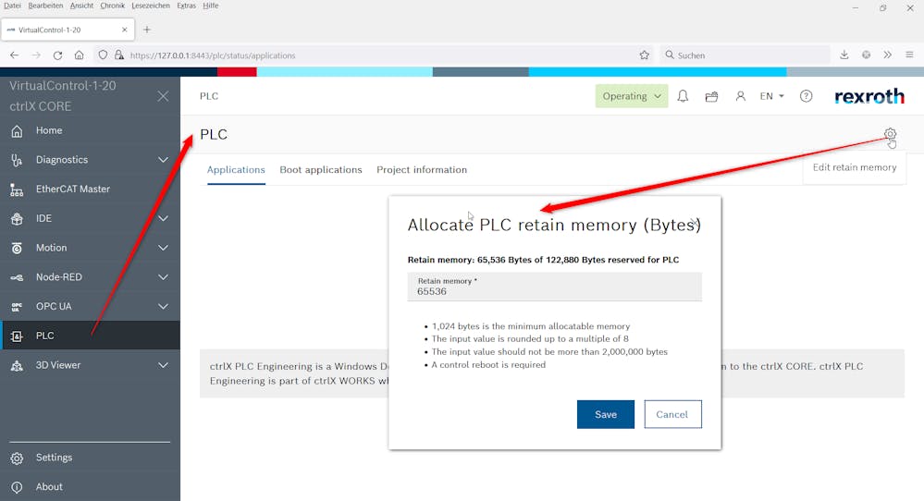The width and height of the screenshot is (924, 501).
Task: Close the sidebar with the X icon
Action: click(x=163, y=96)
